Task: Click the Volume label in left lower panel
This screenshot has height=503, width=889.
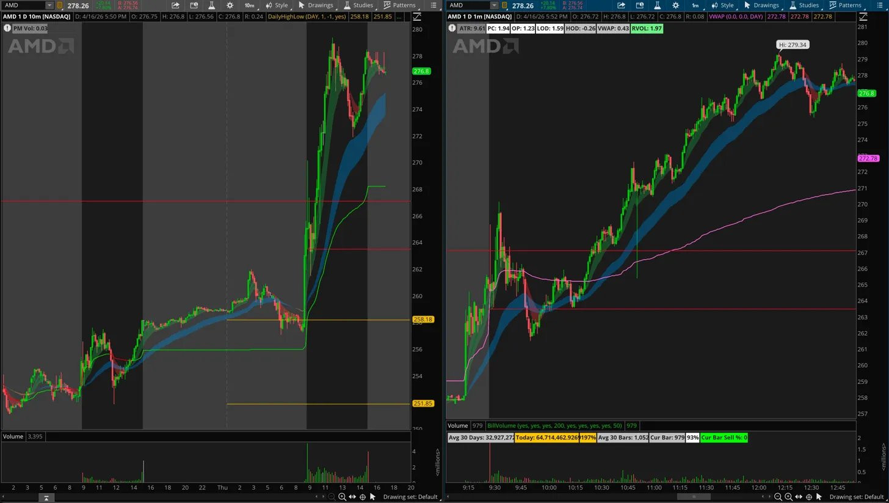Action: coord(13,436)
